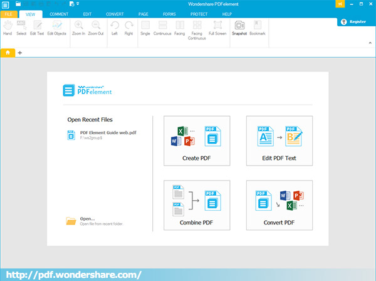
Task: Switch to Facing Continuous view
Action: pyautogui.click(x=197, y=30)
